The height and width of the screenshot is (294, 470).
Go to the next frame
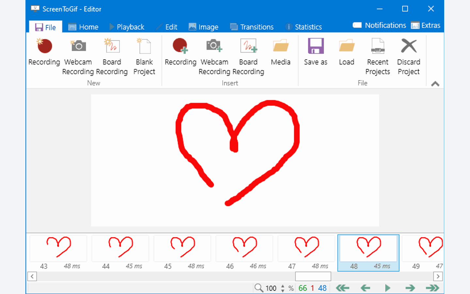[x=410, y=288]
